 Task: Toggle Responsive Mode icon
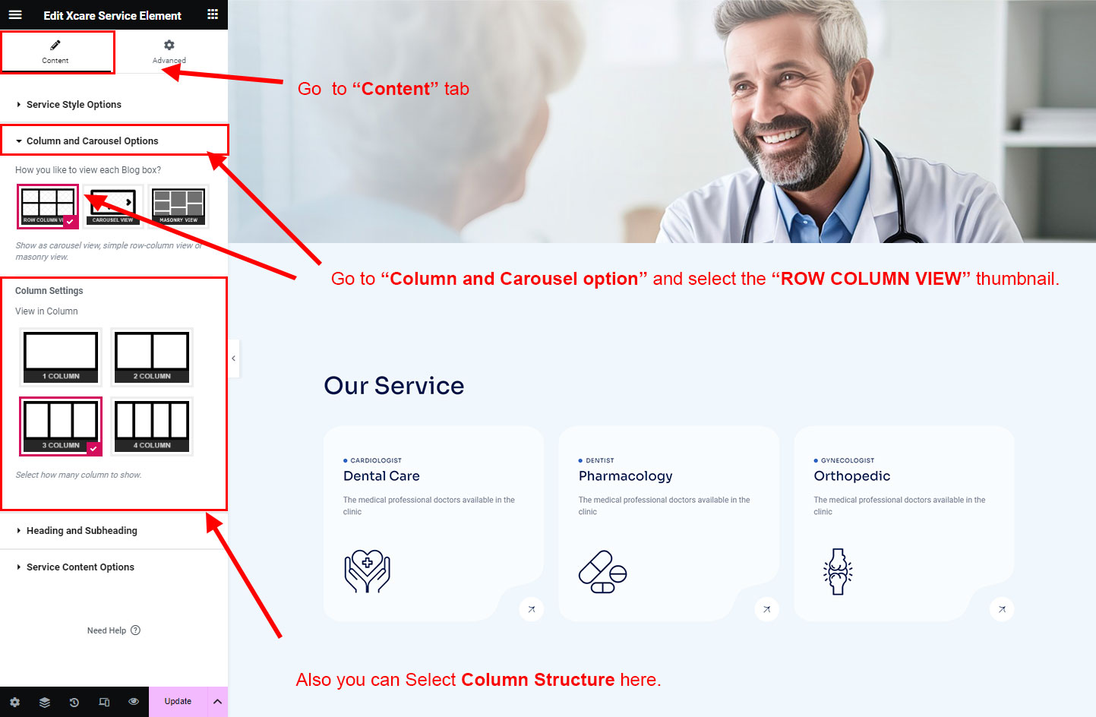(104, 702)
